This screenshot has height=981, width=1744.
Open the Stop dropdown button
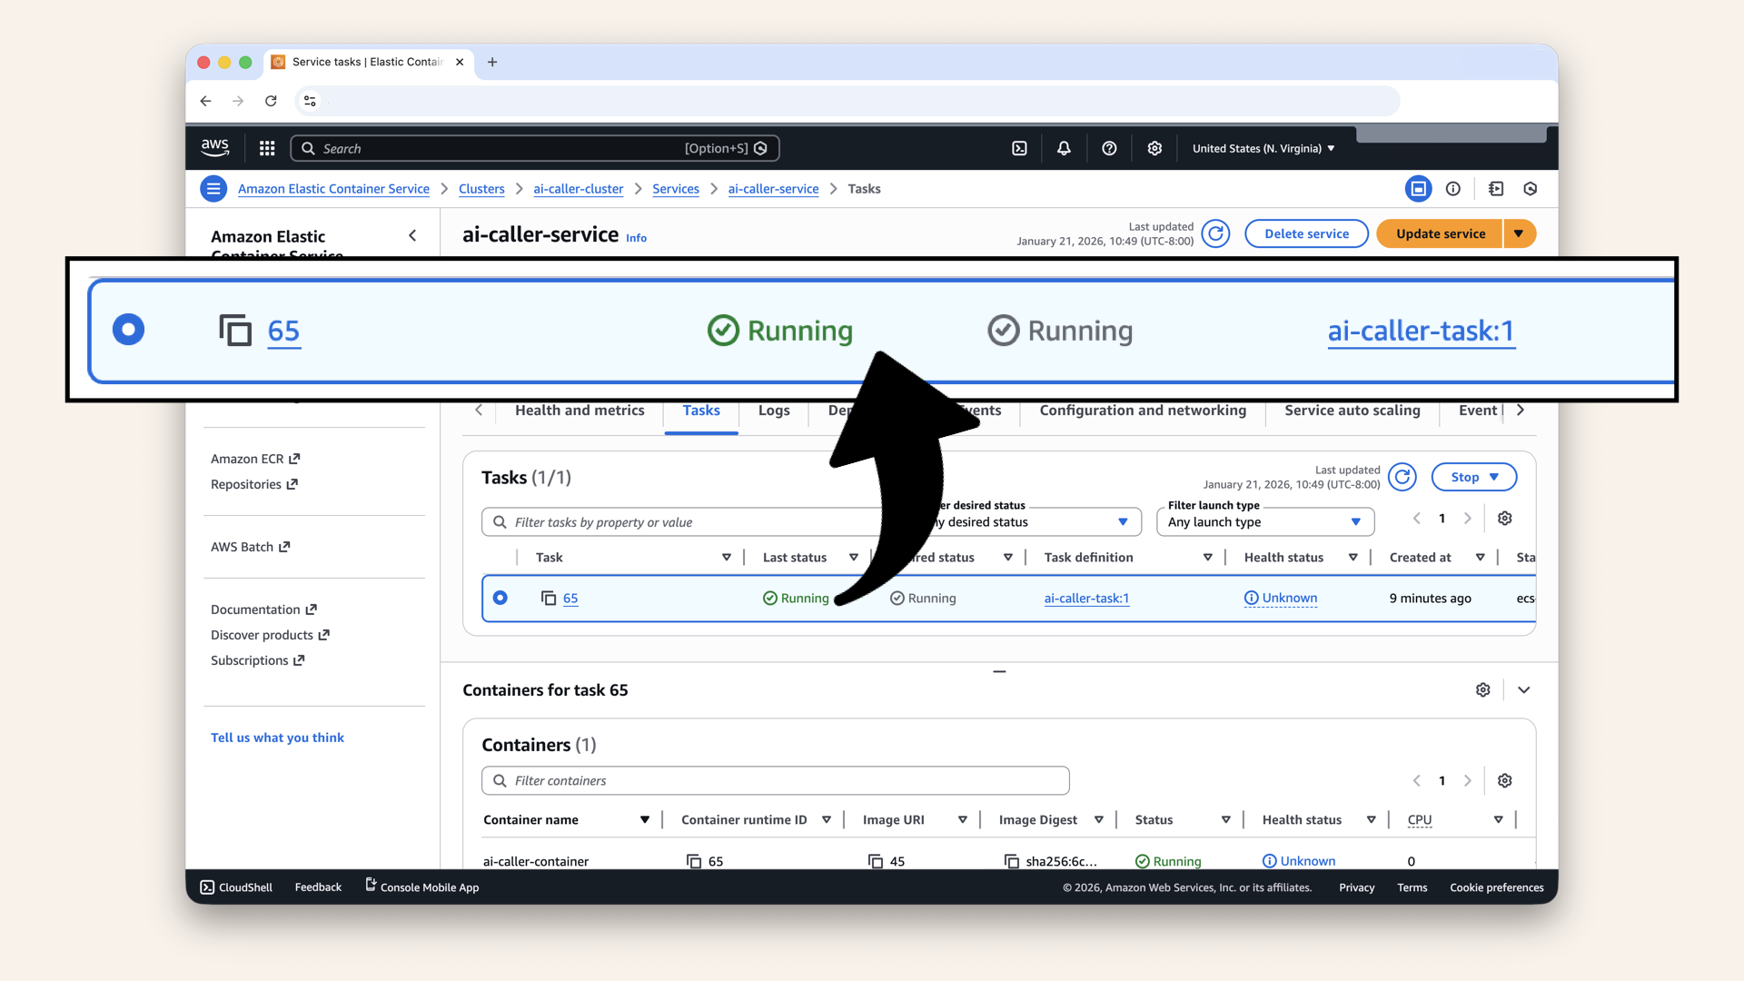tap(1473, 477)
